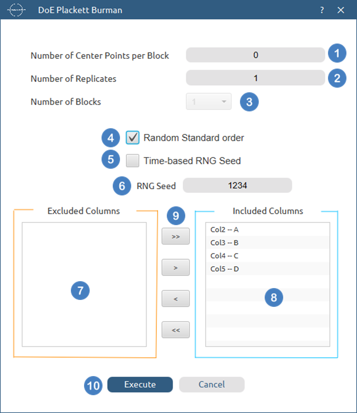Select Col3 -- B in Included Columns
Image resolution: width=357 pixels, height=413 pixels.
point(224,243)
